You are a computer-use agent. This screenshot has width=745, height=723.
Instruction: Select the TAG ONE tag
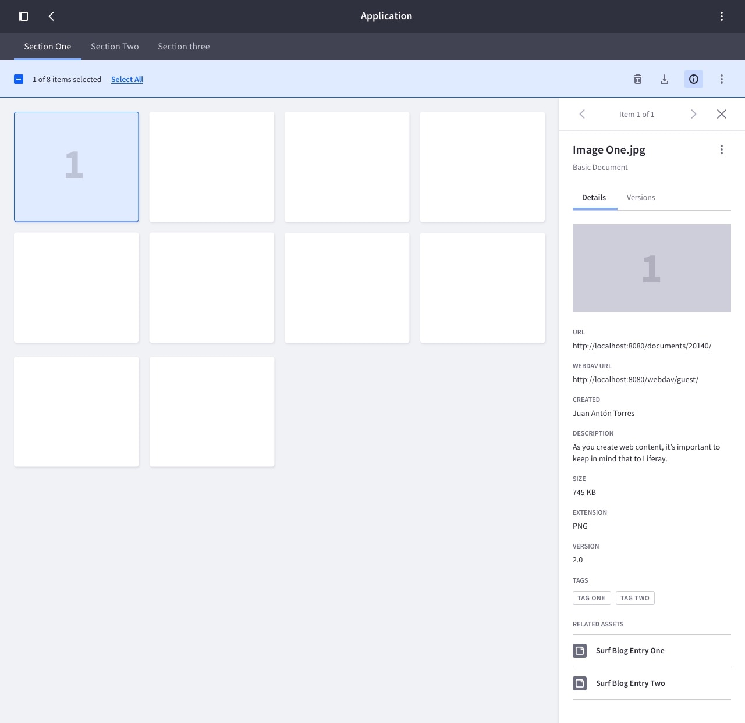click(591, 598)
